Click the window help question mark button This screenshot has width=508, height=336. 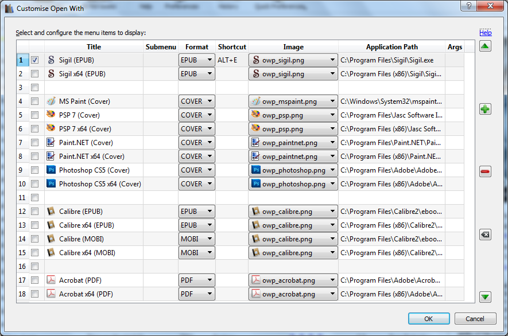tap(469, 6)
